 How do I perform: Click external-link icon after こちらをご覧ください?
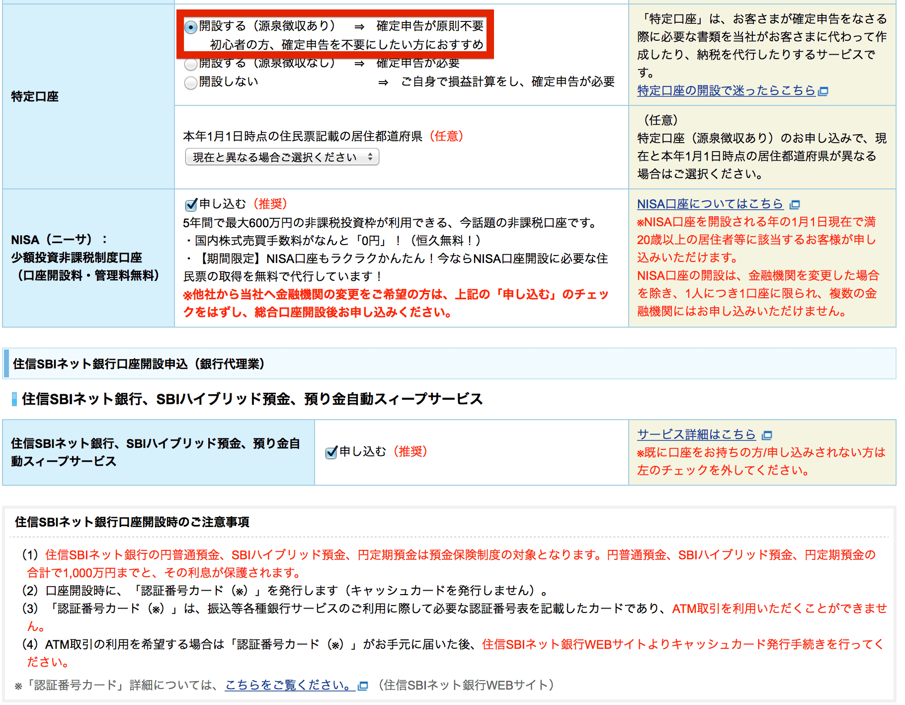click(x=363, y=686)
